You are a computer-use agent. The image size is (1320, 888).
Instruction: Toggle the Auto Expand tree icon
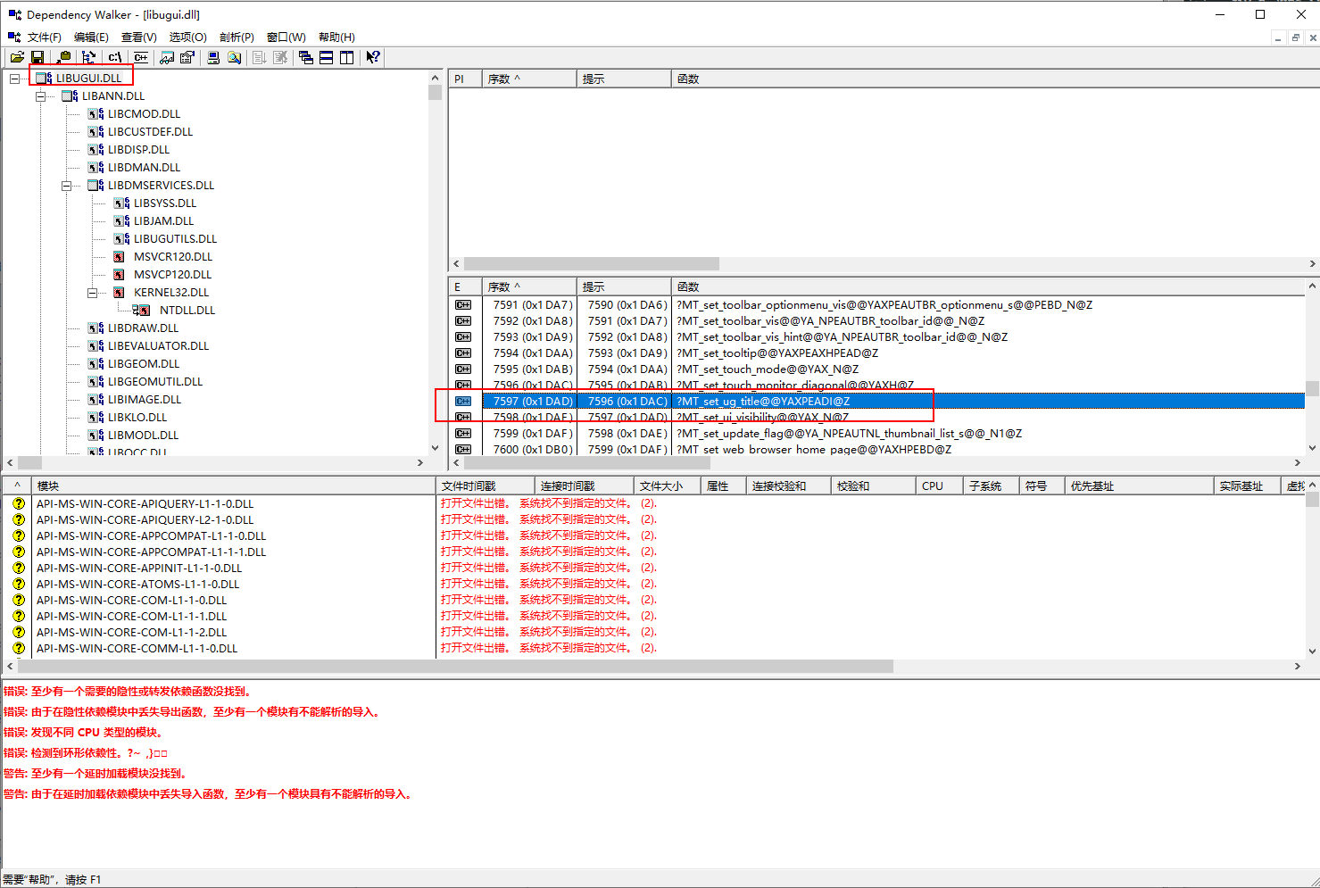88,57
